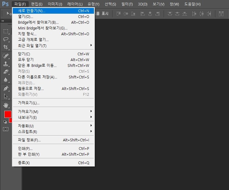Select the Pen tool
229x190 pixels.
click(6, 88)
